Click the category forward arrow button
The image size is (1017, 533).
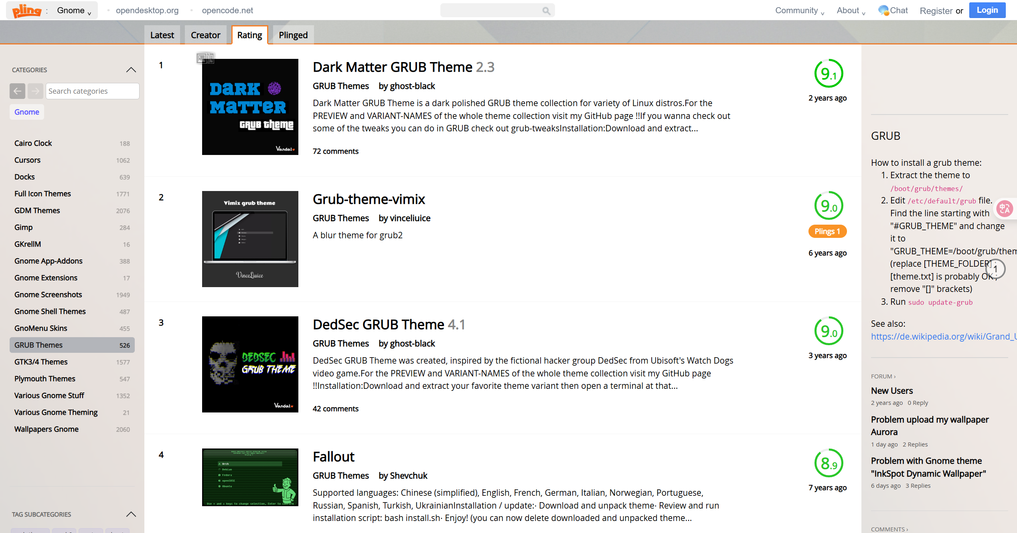pyautogui.click(x=35, y=91)
